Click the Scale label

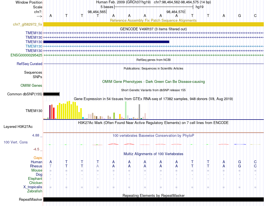point(38,7)
